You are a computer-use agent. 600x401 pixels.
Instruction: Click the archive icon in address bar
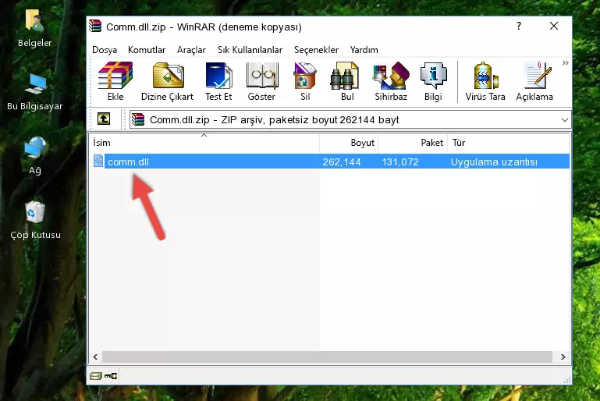[138, 119]
